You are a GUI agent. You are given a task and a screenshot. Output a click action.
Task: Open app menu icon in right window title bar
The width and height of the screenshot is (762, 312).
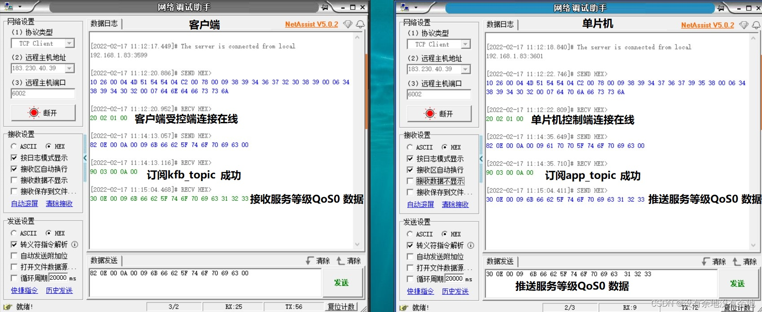(404, 7)
